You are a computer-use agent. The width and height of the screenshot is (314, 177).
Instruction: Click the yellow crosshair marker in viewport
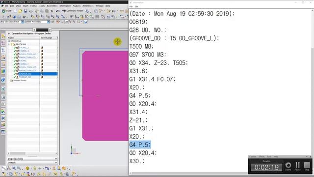pos(118,42)
